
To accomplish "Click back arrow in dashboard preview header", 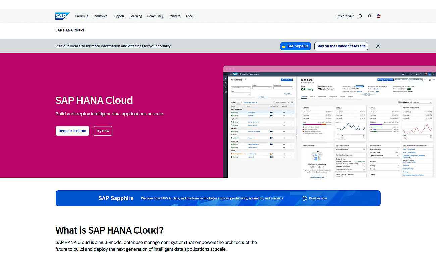I will pyautogui.click(x=230, y=74).
